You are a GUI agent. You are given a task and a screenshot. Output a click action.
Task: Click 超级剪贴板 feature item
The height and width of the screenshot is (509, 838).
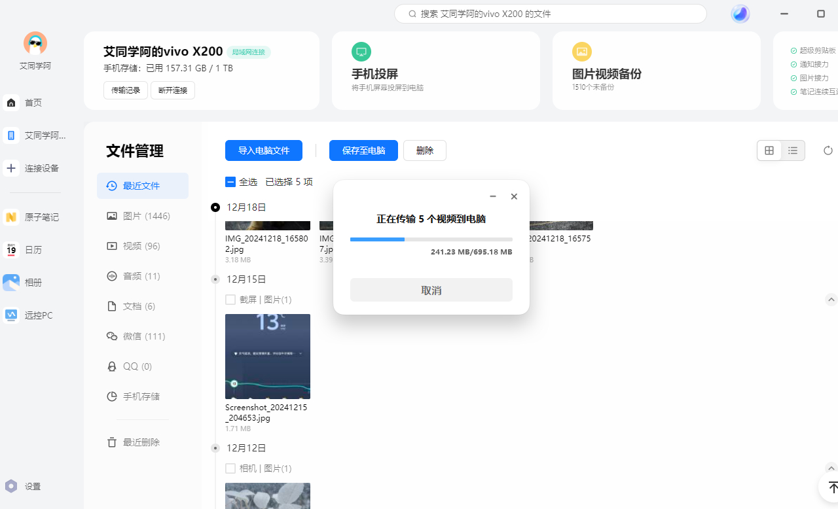(813, 50)
